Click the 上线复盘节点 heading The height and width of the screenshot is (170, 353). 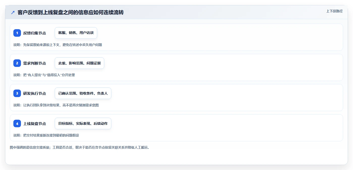pos(35,124)
